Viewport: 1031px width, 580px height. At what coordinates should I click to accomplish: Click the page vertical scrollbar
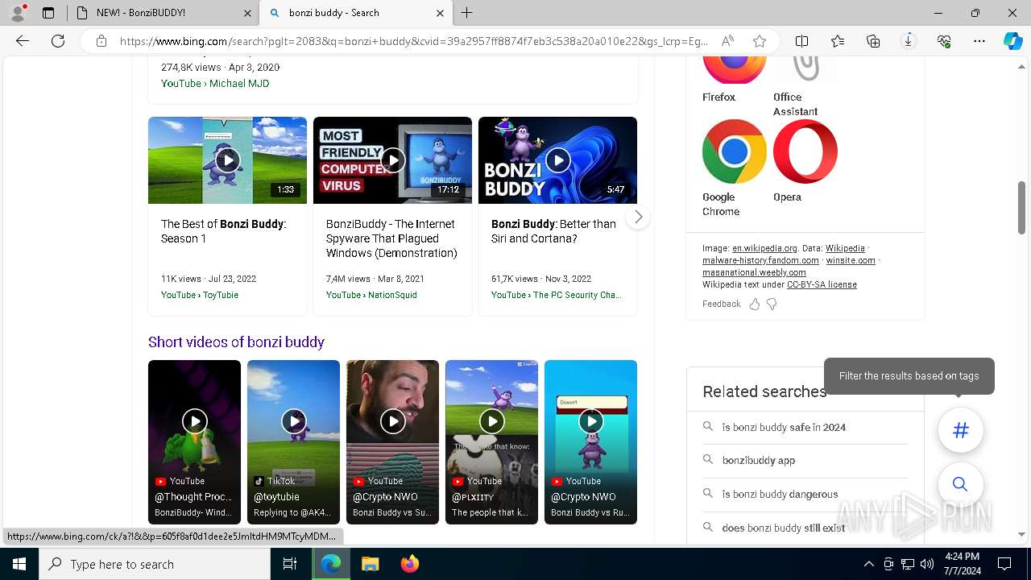1022,207
